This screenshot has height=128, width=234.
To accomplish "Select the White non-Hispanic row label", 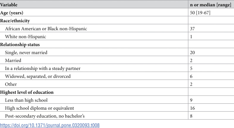I will (x=26, y=36).
